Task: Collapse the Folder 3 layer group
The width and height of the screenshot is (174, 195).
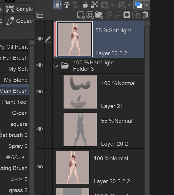Action: click(x=55, y=66)
